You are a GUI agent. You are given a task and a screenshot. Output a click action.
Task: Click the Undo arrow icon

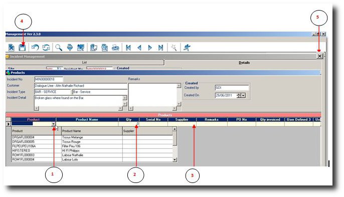(x=35, y=48)
